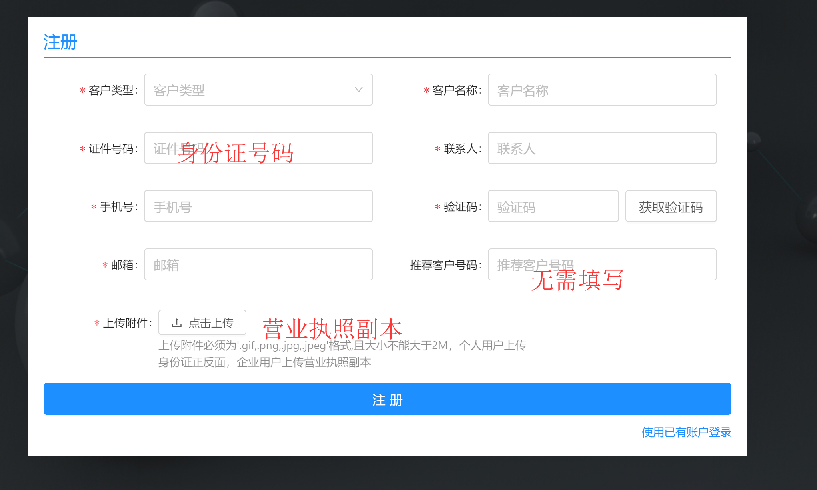Click into the 联系人 field

(602, 148)
